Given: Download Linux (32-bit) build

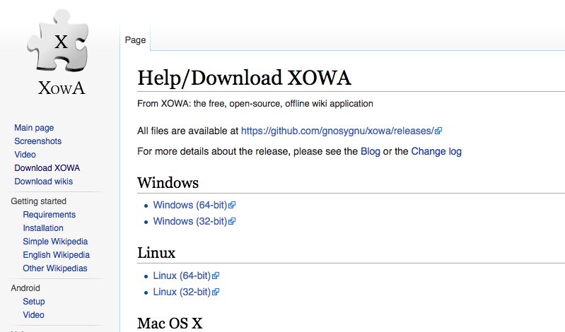Looking at the screenshot, I should tap(182, 292).
